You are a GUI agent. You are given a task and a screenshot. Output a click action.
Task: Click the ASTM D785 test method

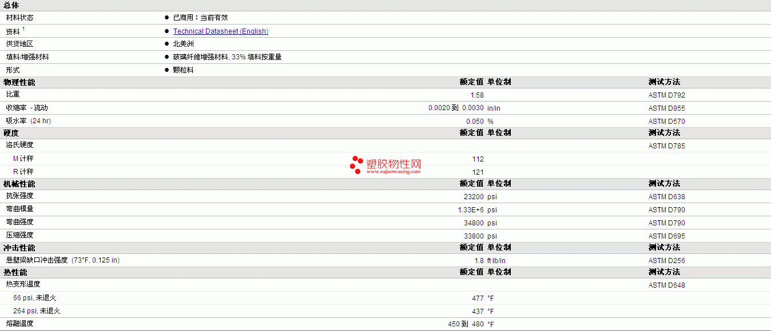click(667, 146)
